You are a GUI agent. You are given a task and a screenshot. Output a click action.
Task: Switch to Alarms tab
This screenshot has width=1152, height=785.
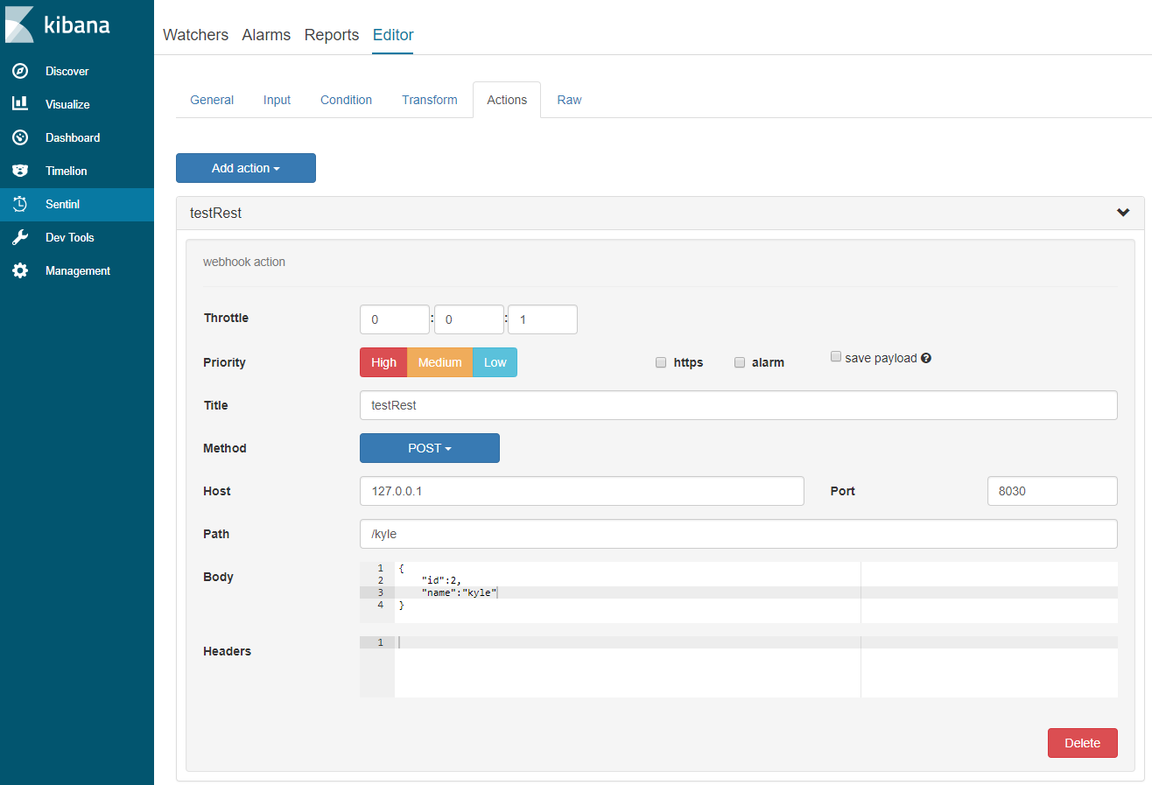266,35
